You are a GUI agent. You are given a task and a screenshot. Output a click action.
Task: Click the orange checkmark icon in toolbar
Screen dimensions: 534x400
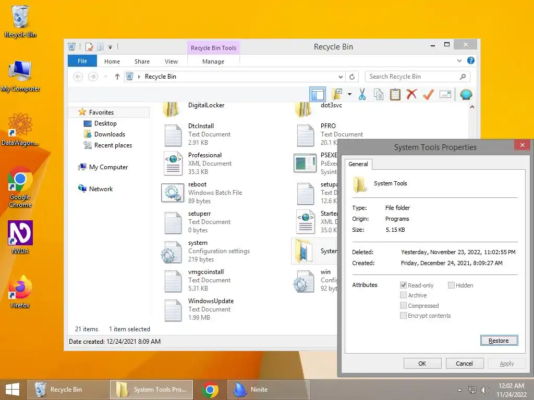pos(428,94)
